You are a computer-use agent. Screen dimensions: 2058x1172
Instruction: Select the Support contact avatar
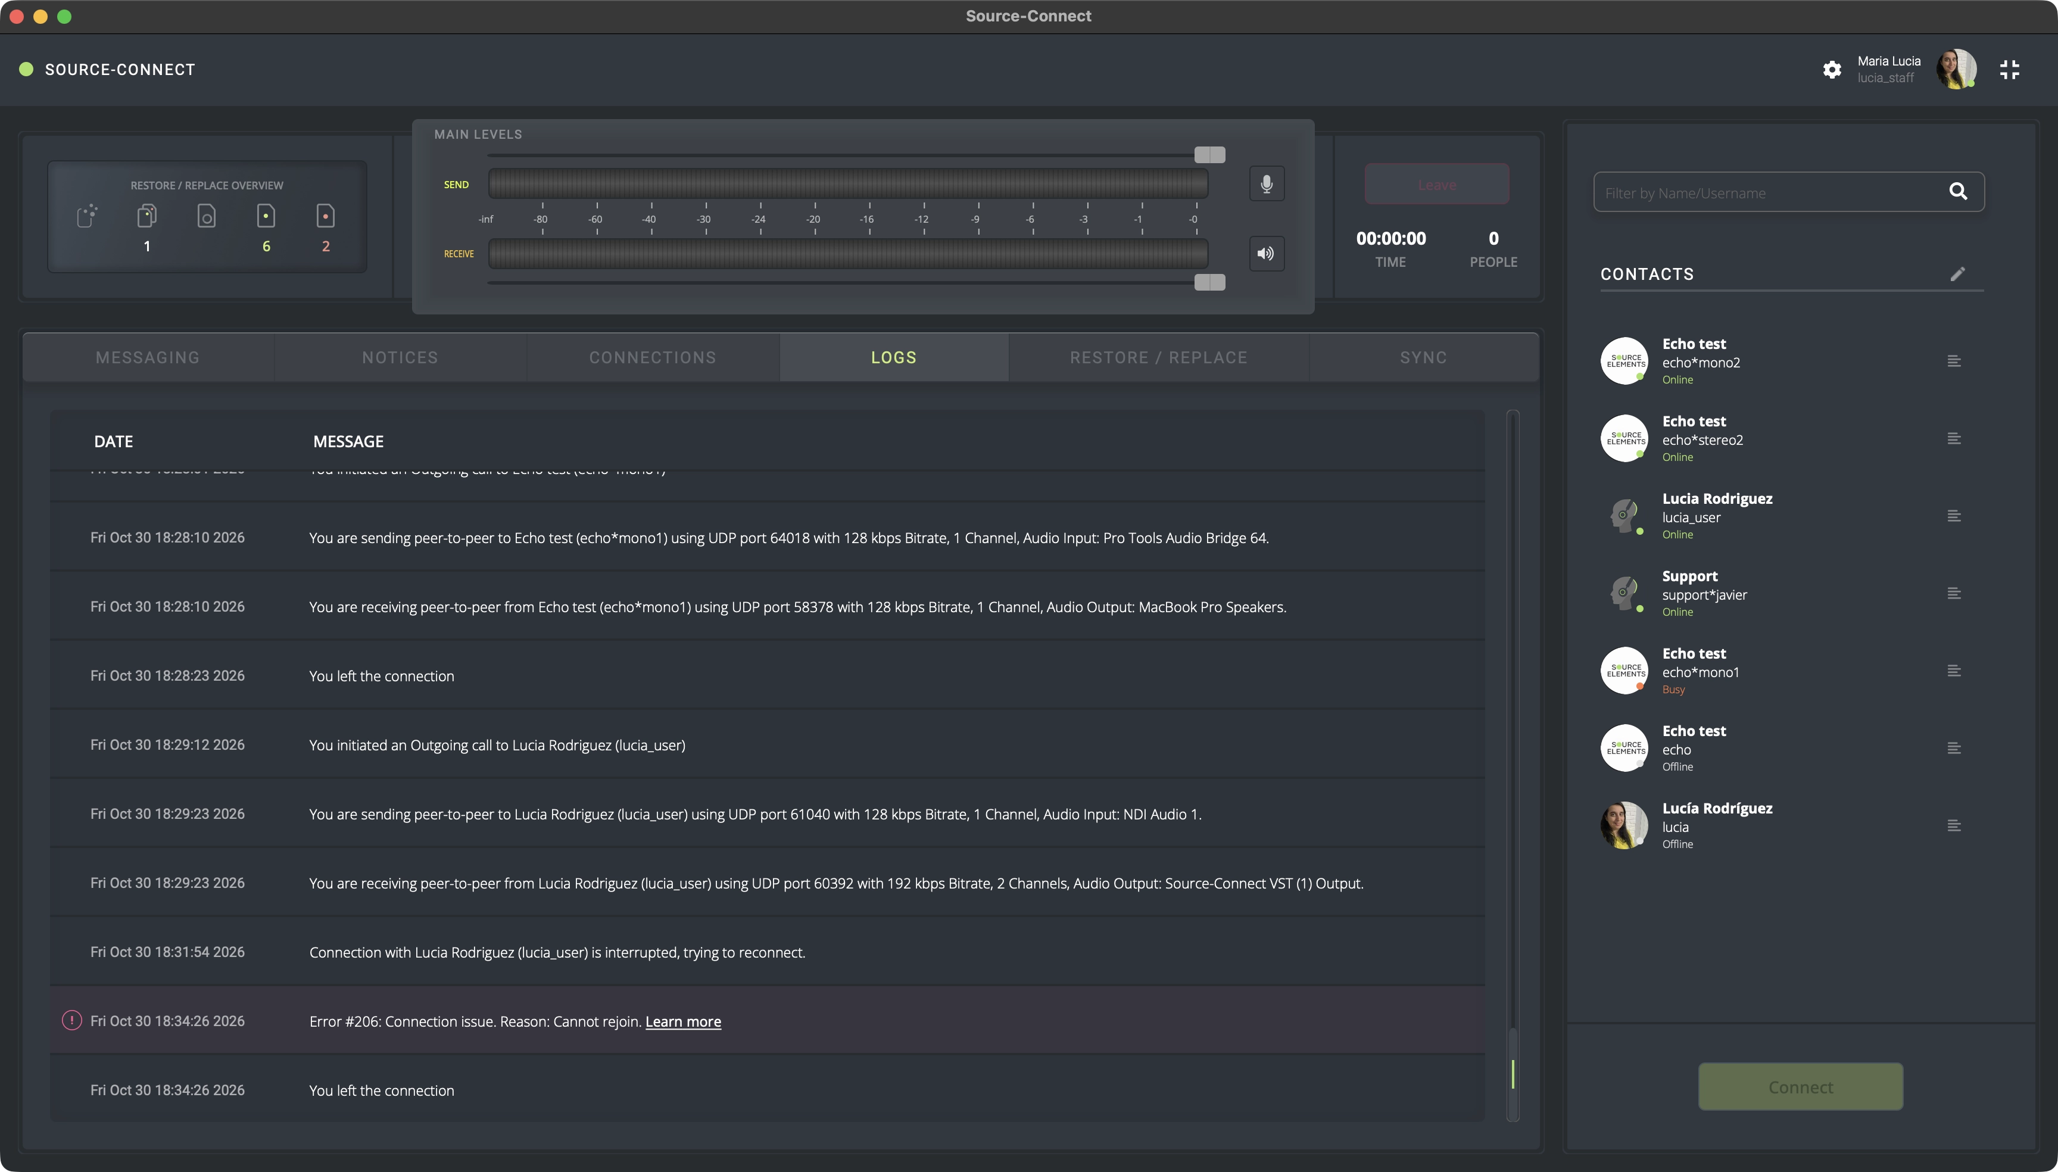[x=1624, y=593]
